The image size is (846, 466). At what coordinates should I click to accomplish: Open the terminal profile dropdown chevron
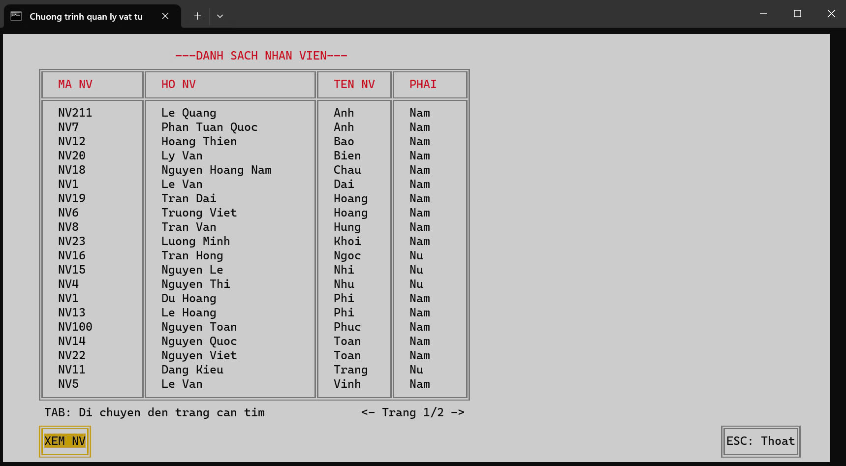click(220, 16)
